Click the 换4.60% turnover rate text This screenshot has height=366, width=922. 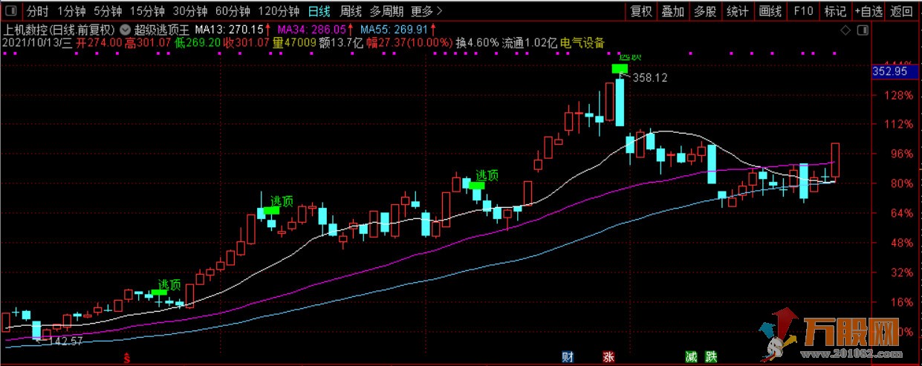477,43
